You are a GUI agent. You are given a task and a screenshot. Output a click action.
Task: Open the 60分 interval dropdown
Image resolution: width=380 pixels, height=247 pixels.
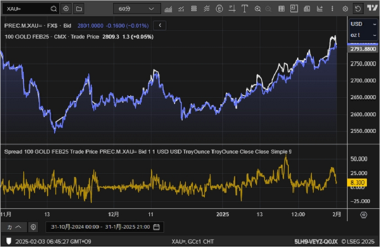(x=137, y=9)
